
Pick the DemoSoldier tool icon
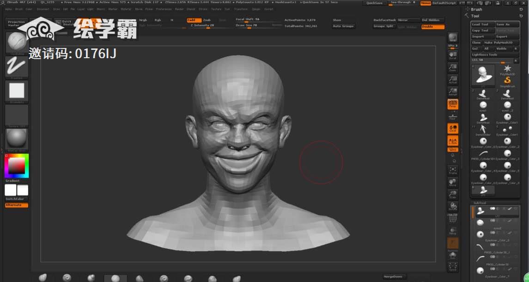(483, 130)
